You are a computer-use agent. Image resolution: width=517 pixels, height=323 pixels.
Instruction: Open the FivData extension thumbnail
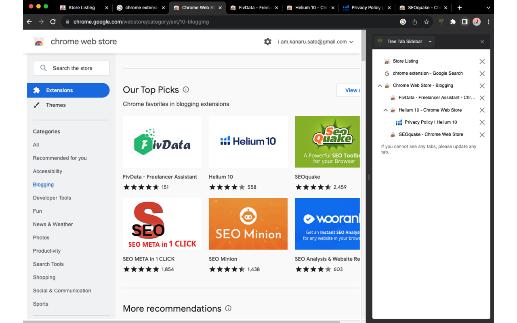pos(162,142)
